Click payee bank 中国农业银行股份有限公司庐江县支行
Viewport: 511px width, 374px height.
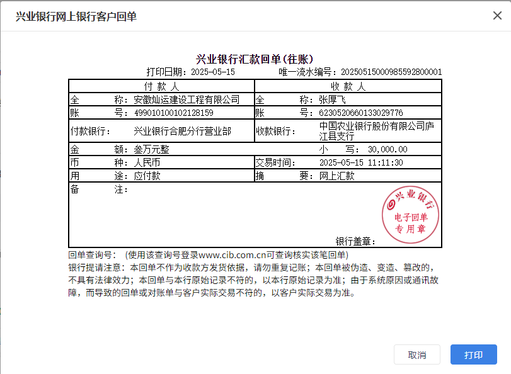377,132
